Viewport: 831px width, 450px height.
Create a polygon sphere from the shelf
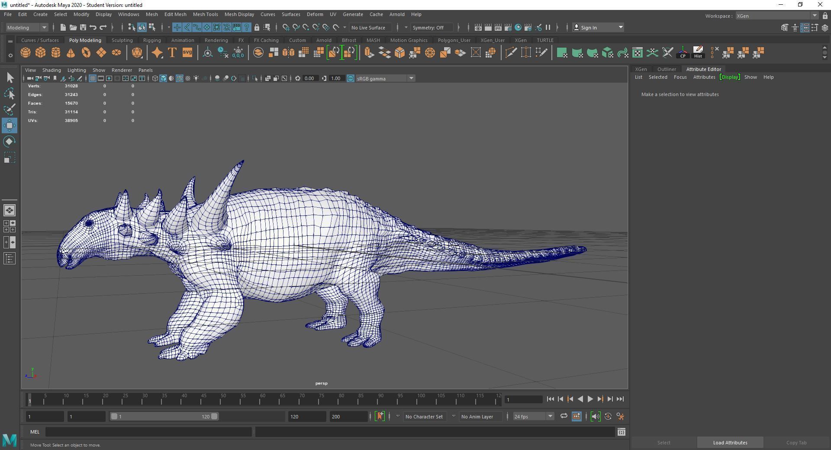coord(26,53)
